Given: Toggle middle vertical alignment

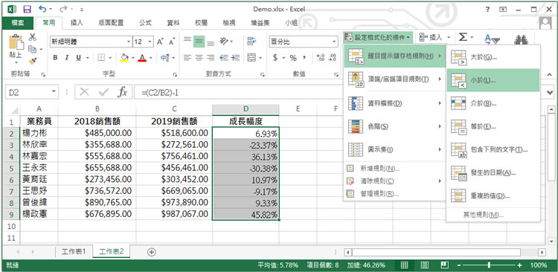Looking at the screenshot, I should [x=199, y=42].
